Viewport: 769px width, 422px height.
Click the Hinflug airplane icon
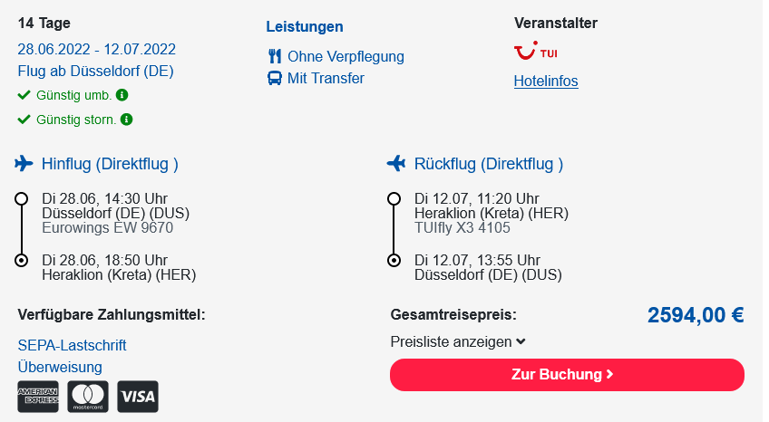[24, 164]
